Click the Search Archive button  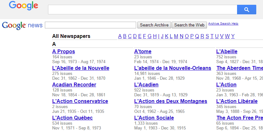pyautogui.click(x=154, y=25)
